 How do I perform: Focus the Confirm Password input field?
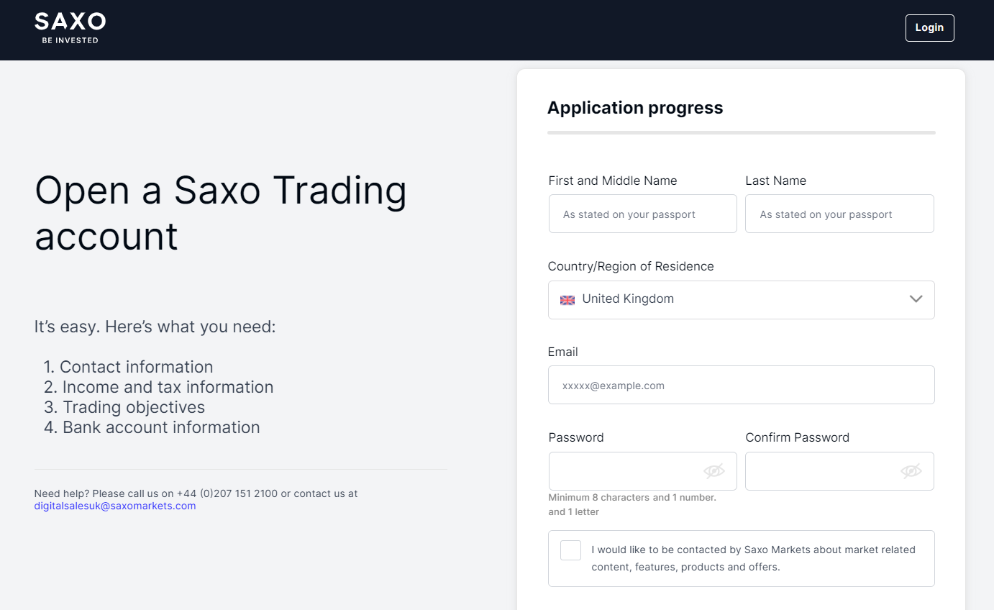[821, 471]
